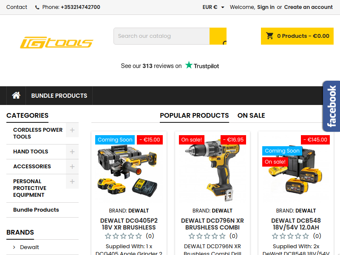The width and height of the screenshot is (340, 255).
Task: Open Hand Tools category link
Action: coord(31,152)
